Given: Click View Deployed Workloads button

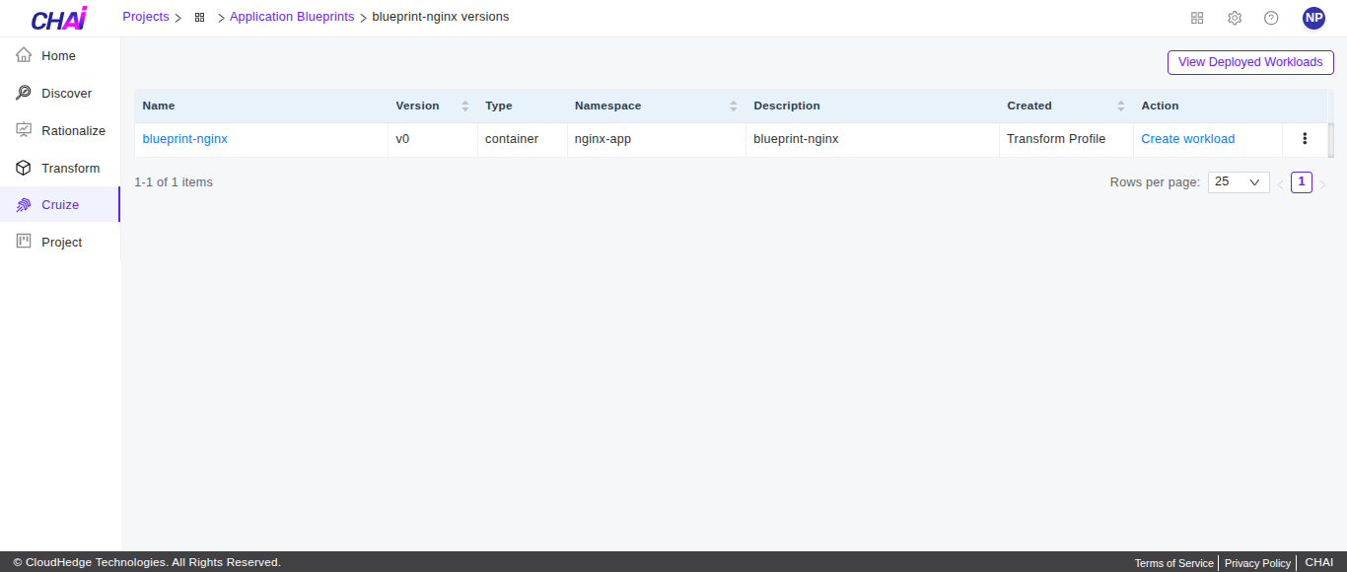Looking at the screenshot, I should click(1249, 62).
